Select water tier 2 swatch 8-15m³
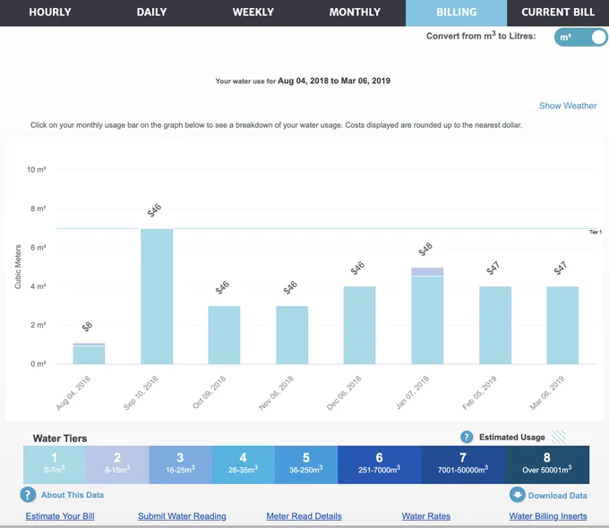The width and height of the screenshot is (609, 528). (x=117, y=464)
